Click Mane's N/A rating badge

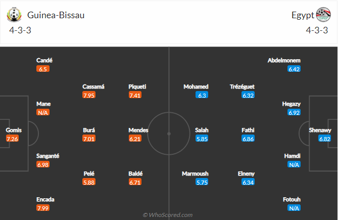(43, 112)
